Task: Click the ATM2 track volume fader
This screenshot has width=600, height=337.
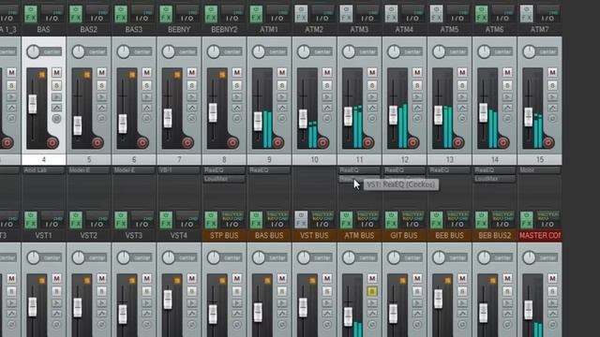Action: click(303, 119)
